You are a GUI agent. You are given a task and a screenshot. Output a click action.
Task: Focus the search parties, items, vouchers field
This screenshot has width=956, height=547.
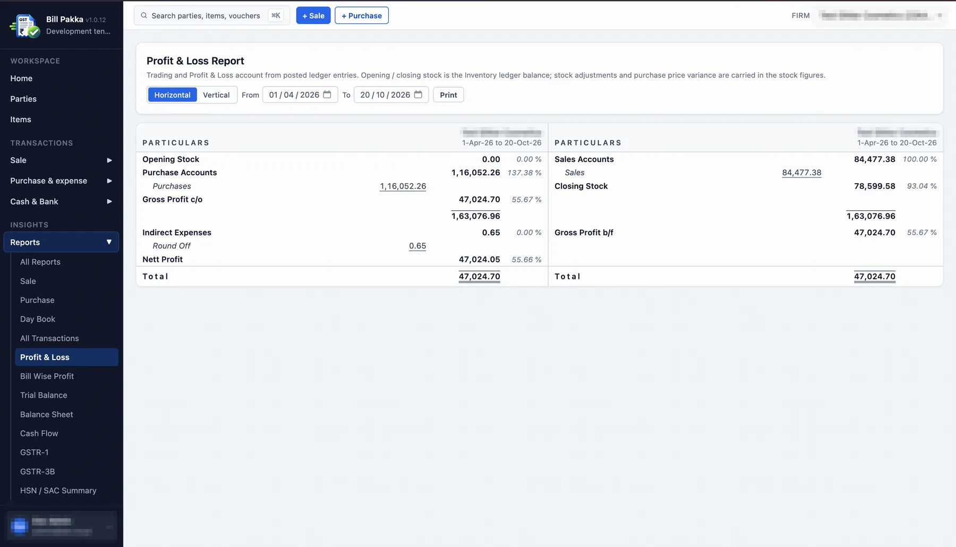point(211,15)
